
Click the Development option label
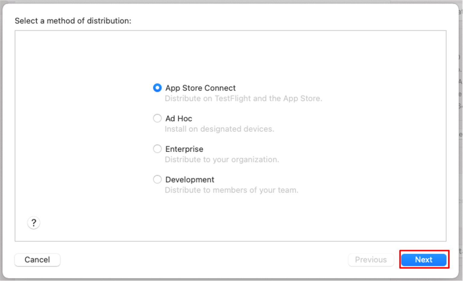(190, 179)
